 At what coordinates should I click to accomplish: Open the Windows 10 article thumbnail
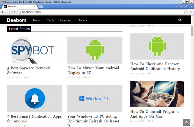(95, 98)
